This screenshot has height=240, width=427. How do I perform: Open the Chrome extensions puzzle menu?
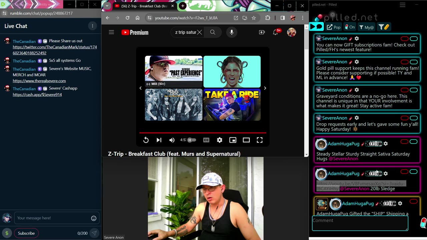[x=268, y=18]
